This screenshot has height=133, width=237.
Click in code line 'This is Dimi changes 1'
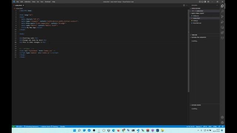pos(33,42)
